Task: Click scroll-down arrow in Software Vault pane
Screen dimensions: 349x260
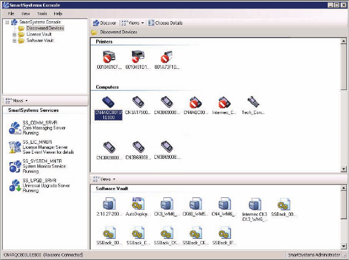Action: (343, 246)
